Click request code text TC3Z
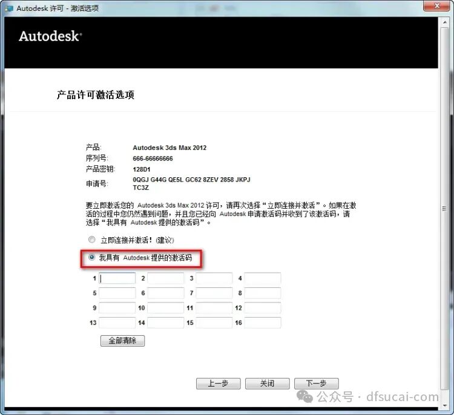This screenshot has width=454, height=415. point(140,188)
